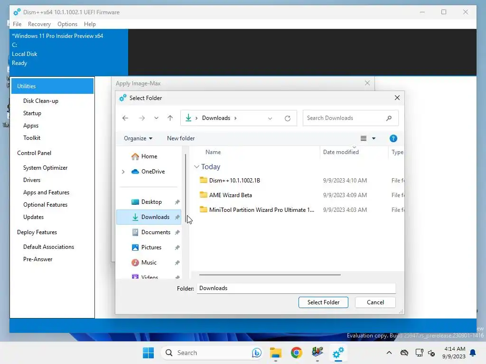
Task: Open the Help menu in Dism++
Action: coord(90,24)
